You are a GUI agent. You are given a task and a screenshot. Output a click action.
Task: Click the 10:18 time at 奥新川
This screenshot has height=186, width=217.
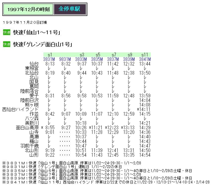tap(81, 123)
